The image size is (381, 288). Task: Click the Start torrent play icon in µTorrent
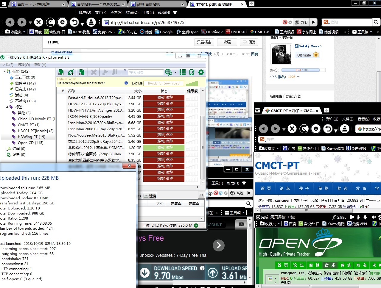(x=105, y=72)
